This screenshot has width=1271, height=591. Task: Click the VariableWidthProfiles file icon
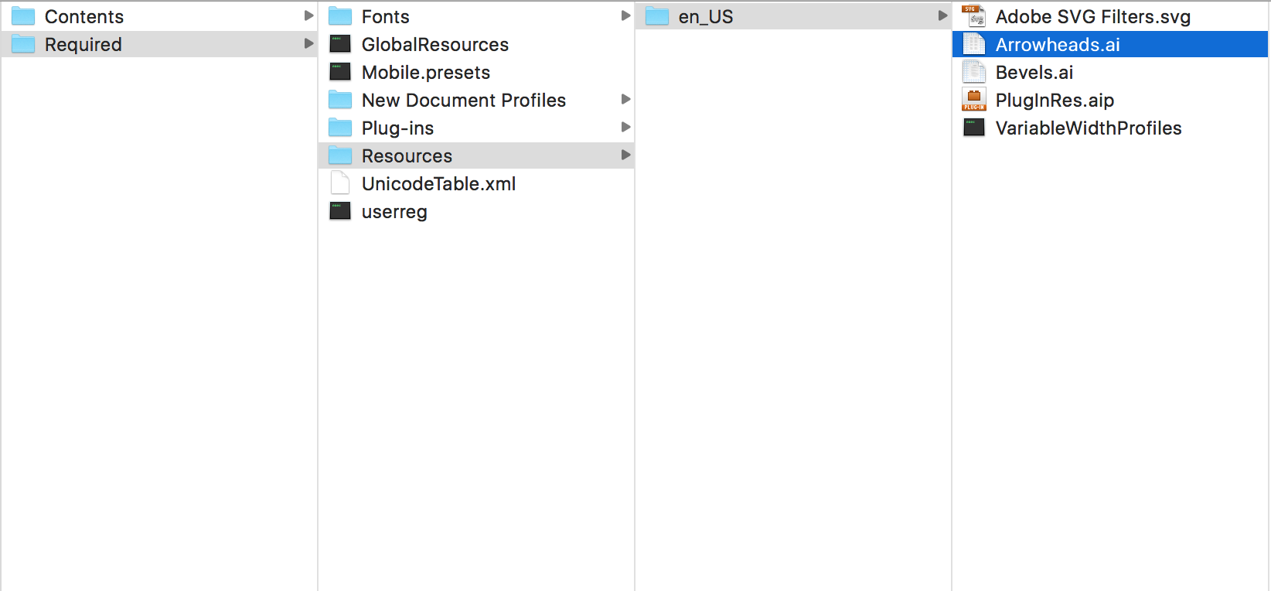pyautogui.click(x=974, y=128)
